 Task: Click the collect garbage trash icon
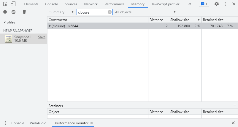coord(24,12)
